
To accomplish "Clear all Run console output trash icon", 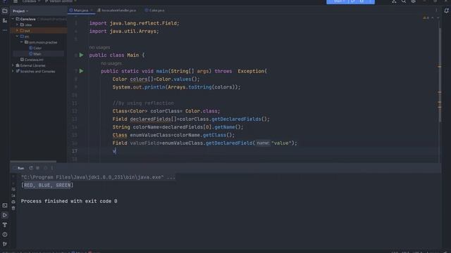I will (13, 208).
